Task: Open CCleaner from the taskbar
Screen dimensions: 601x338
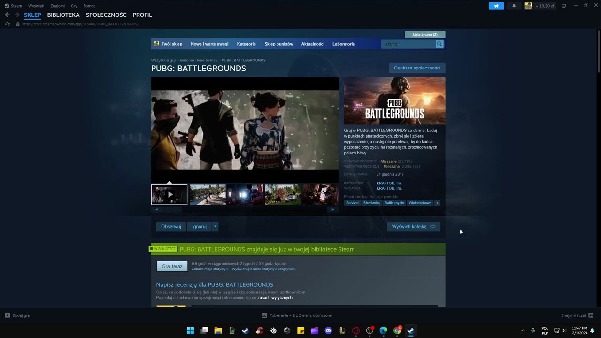Action: [x=259, y=330]
